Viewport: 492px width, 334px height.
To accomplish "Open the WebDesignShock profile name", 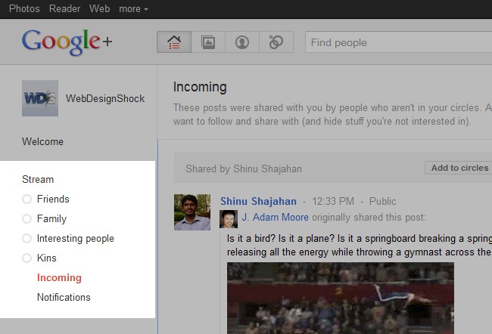I will tap(105, 98).
